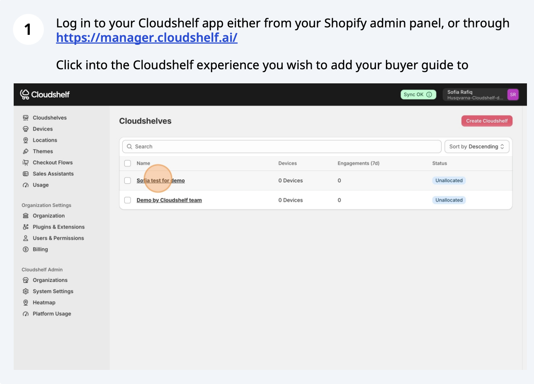Open the Demo by Cloudshelf team link

point(169,200)
